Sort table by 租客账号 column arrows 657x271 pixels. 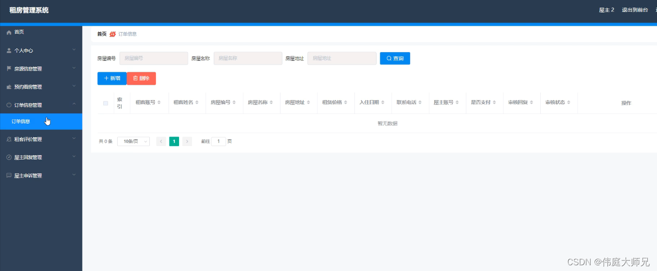pyautogui.click(x=159, y=102)
